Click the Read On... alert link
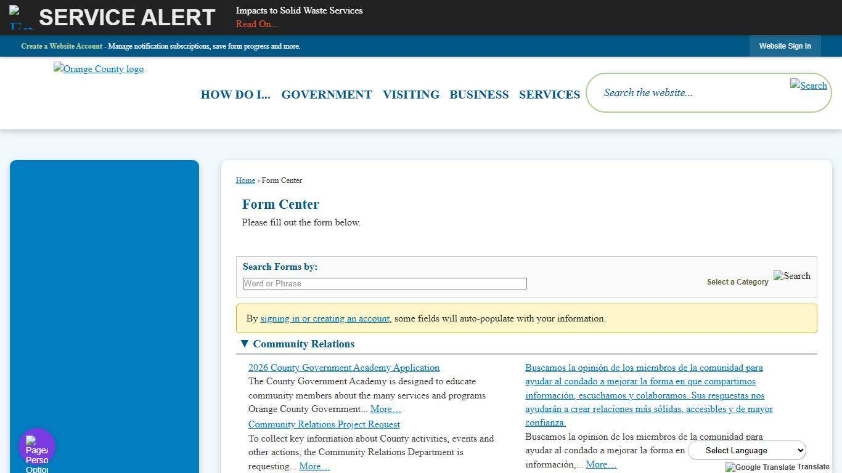The width and height of the screenshot is (842, 473). click(256, 24)
